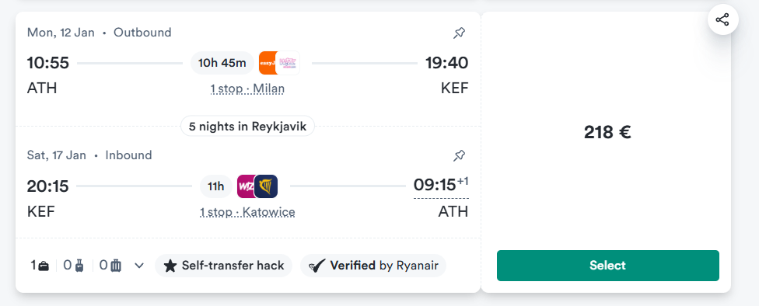The image size is (759, 306).
Task: Click the Wizz Air logo on inbound flight
Action: pyautogui.click(x=246, y=186)
